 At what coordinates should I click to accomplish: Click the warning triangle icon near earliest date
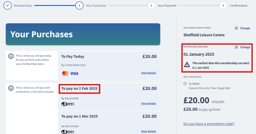(187, 65)
